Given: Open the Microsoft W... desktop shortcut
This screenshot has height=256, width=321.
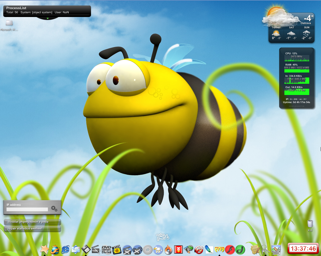Looking at the screenshot, I should (x=9, y=25).
